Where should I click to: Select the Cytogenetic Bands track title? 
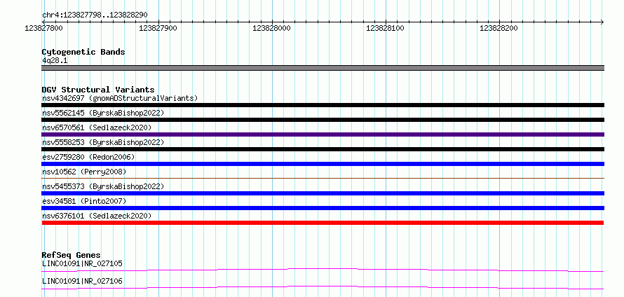[83, 52]
